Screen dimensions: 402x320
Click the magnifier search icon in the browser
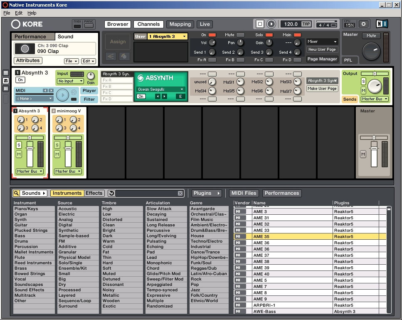click(x=16, y=193)
